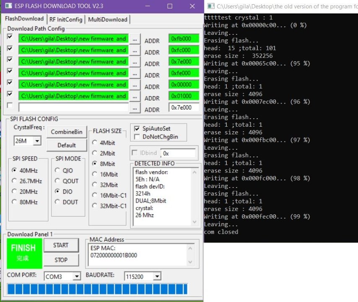The image size is (358, 302).
Task: Uncheck the checkbox for the green 0x7e000 row
Action: click(10, 60)
